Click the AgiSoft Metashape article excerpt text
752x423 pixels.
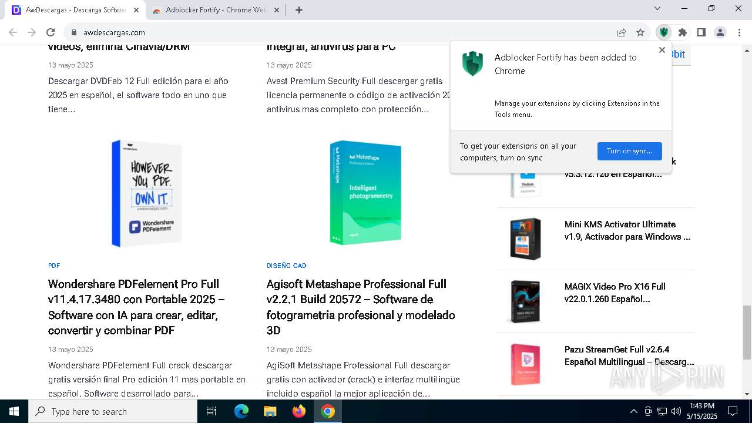pos(363,380)
